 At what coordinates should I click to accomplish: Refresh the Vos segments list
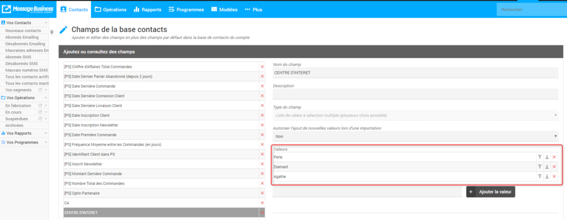point(40,90)
